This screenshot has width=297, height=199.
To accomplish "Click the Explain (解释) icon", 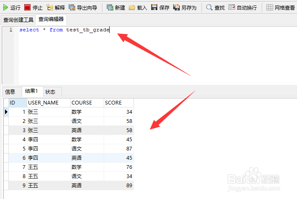I will point(50,8).
